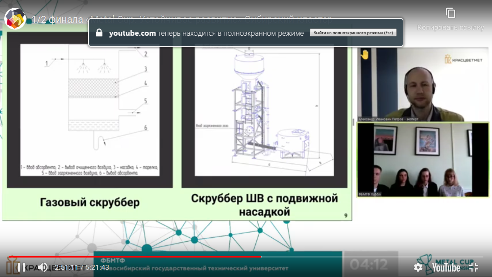Screen dimensions: 492x277
Task: Click the moving-packing scrubber drawing
Action: pos(264,110)
